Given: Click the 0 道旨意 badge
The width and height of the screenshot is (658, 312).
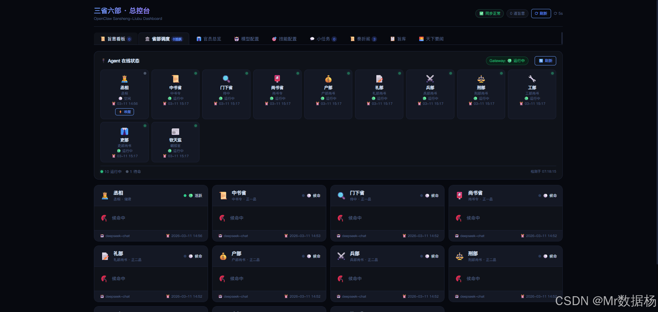Looking at the screenshot, I should point(517,13).
